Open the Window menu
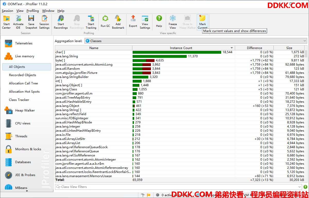309x198 pixels. click(48, 11)
